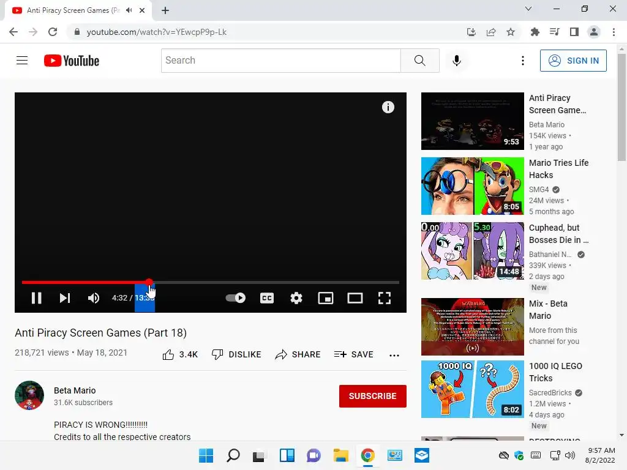Go to the YouTube home logo
This screenshot has width=627, height=470.
coord(72,61)
